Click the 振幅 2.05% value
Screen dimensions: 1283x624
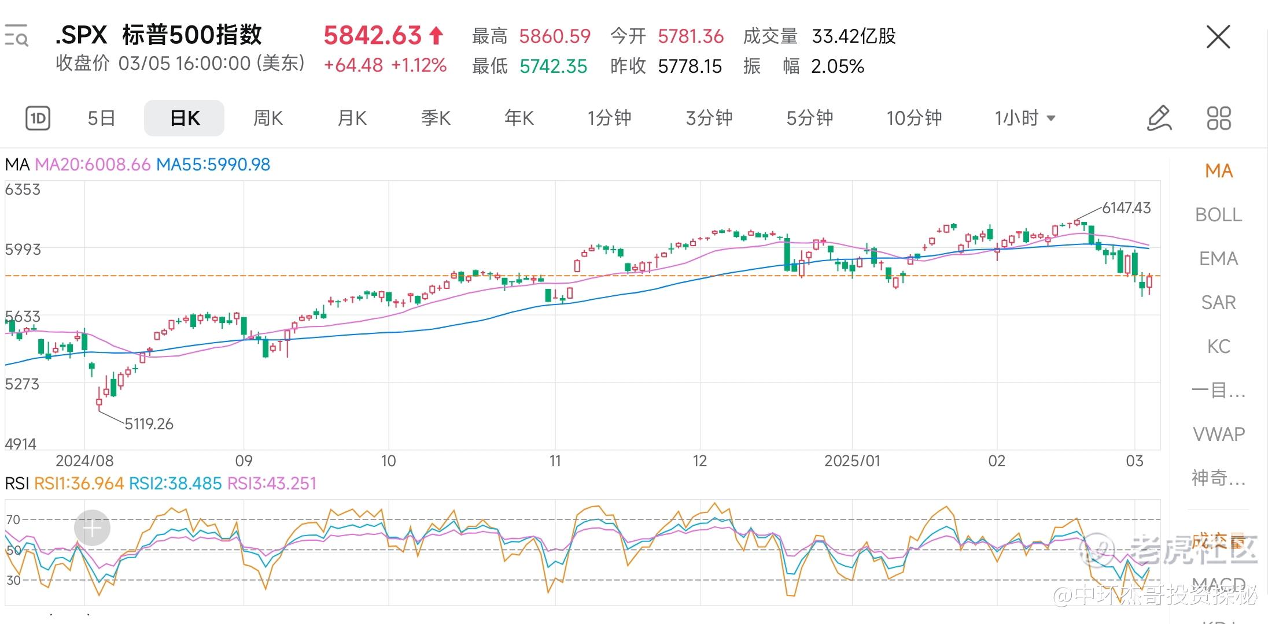(838, 66)
